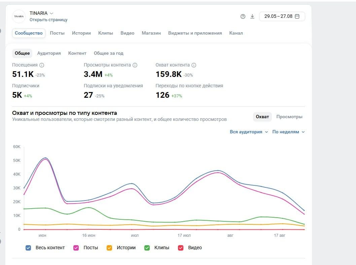Click Переходы по кнопке действия label
The image size is (356, 265).
point(189,86)
